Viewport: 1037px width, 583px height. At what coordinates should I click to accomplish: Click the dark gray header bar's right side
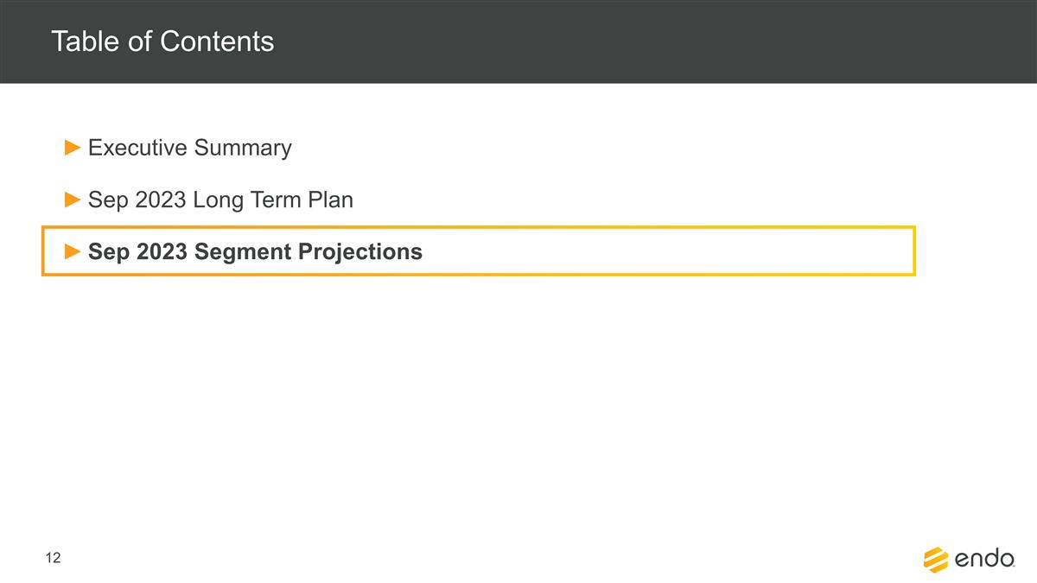[x=864, y=41]
